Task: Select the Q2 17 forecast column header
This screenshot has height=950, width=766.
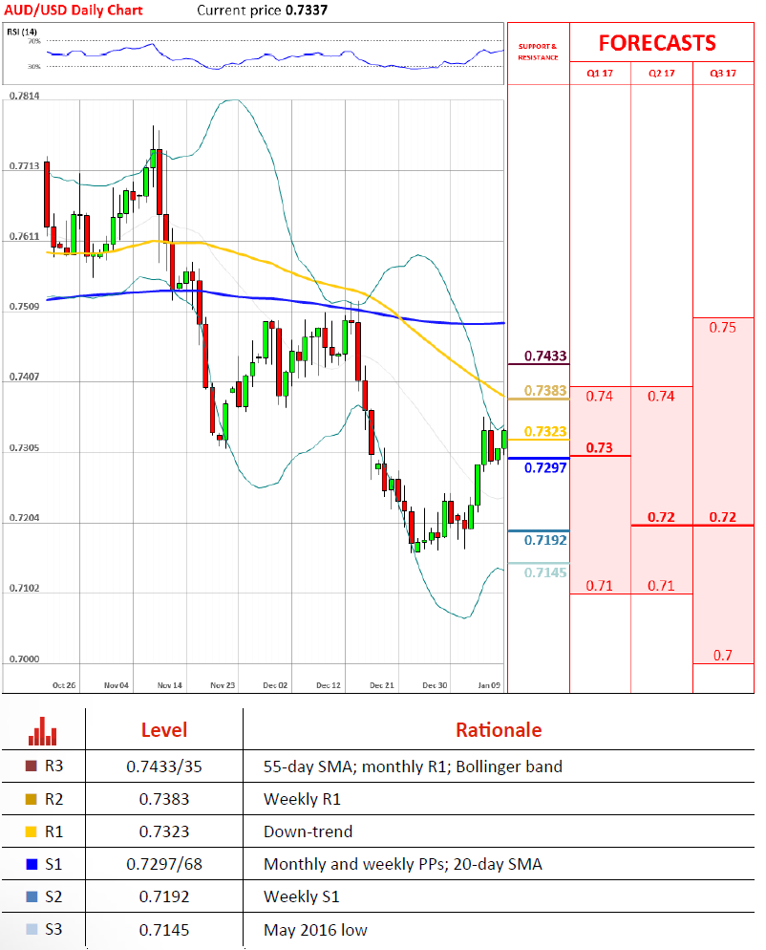Action: tap(661, 74)
